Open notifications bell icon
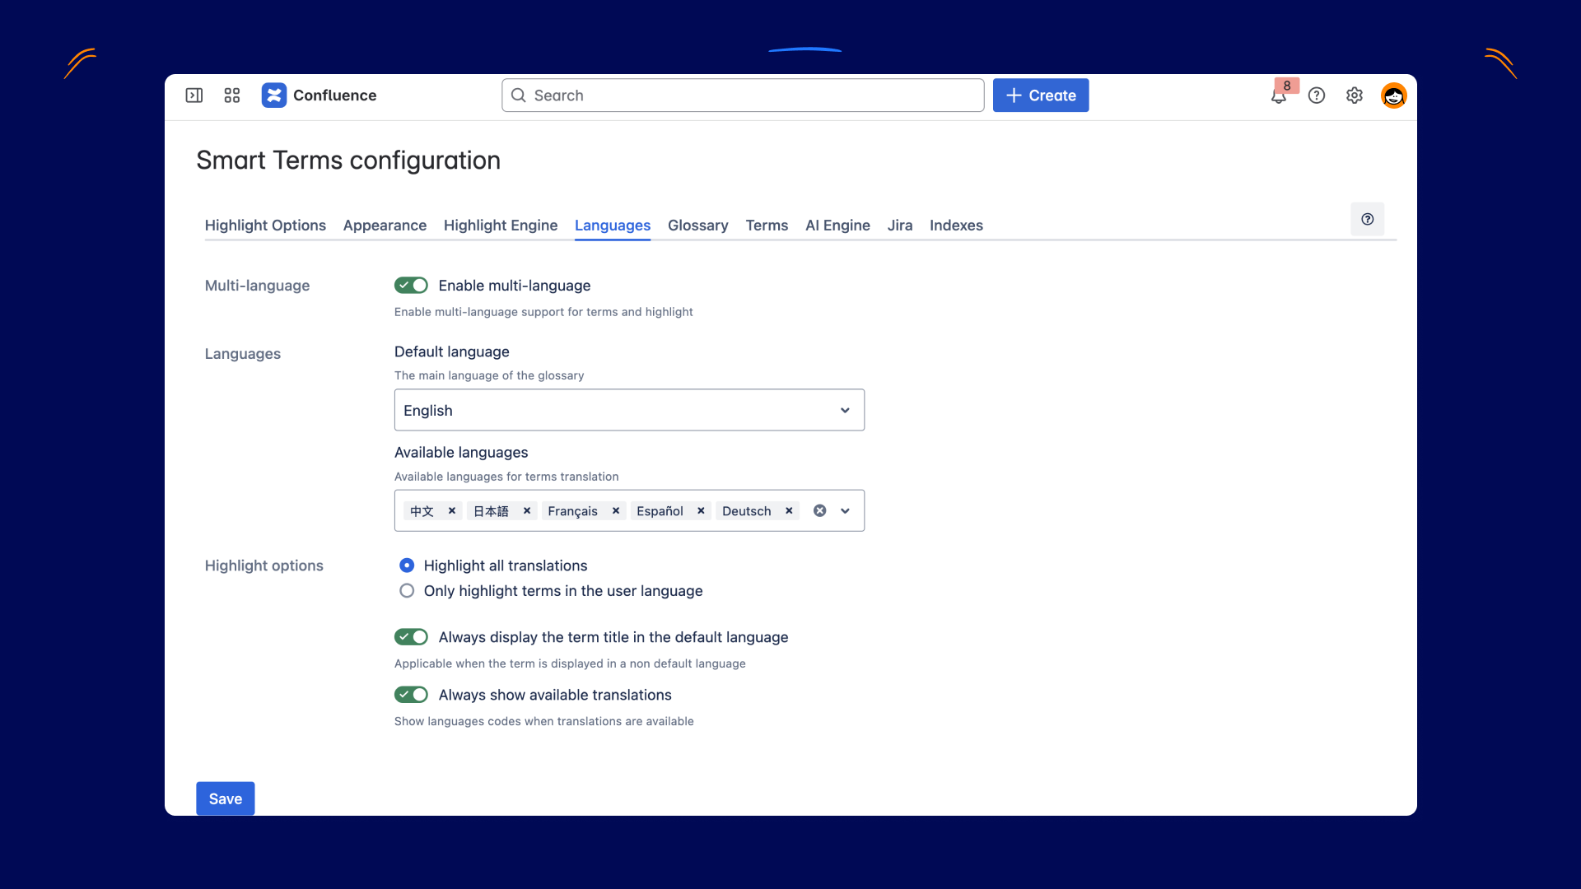The width and height of the screenshot is (1581, 889). coord(1278,96)
